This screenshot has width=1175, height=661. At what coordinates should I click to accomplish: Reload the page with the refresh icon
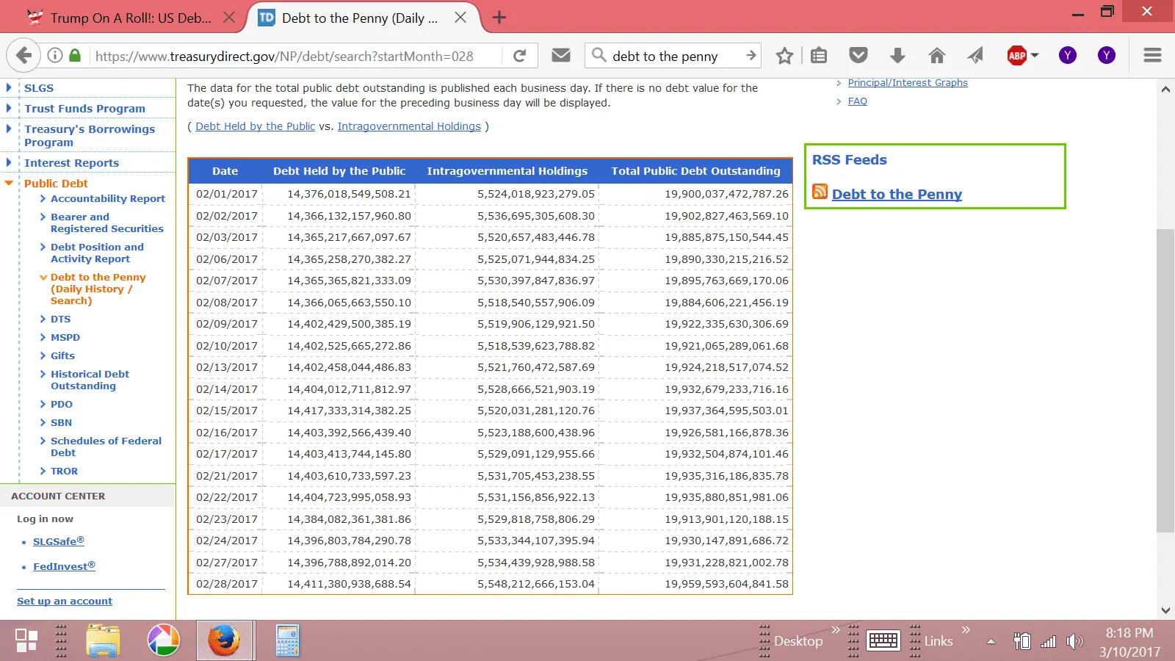pyautogui.click(x=520, y=56)
